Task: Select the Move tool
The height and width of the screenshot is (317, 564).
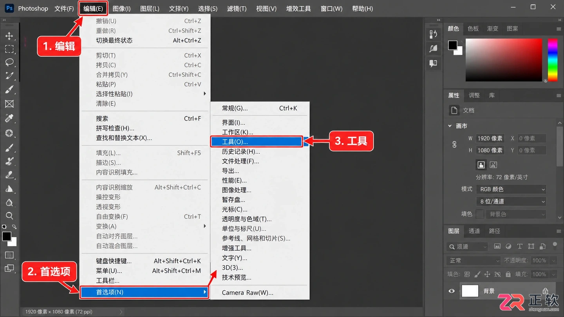Action: (9, 36)
